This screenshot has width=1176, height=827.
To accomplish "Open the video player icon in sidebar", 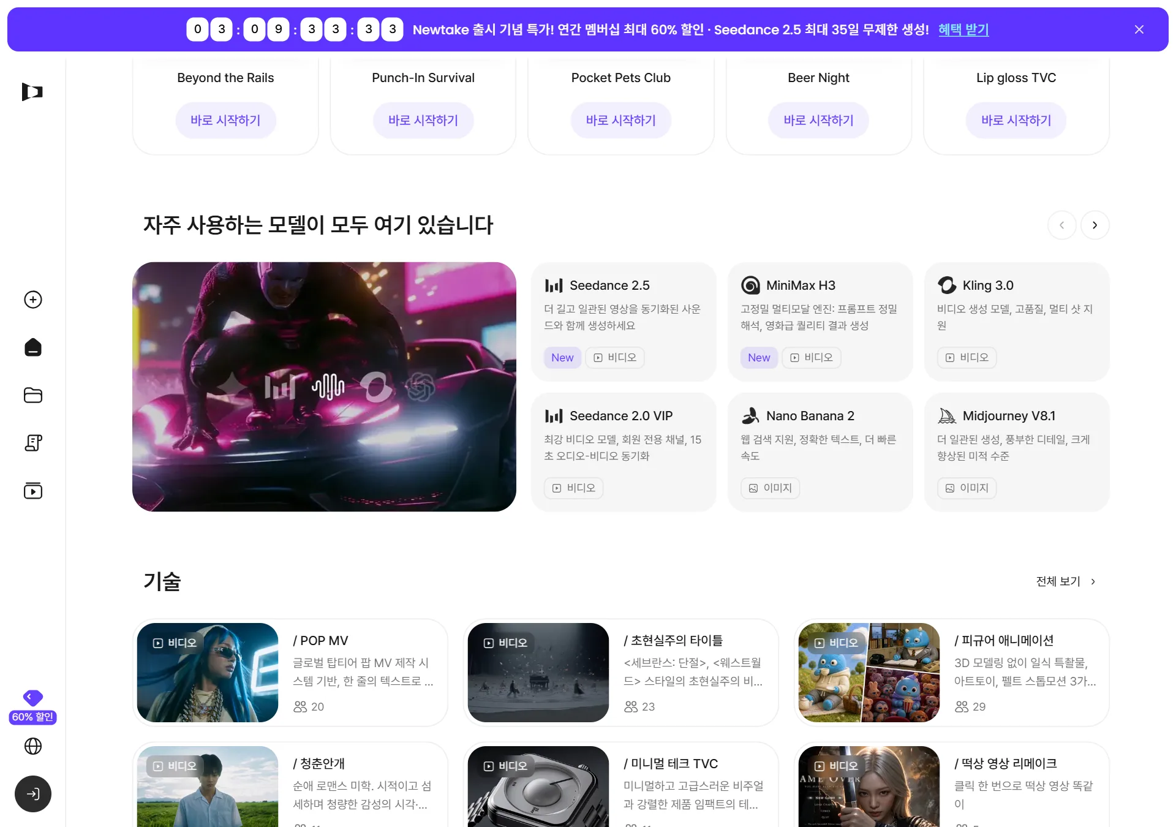I will tap(33, 491).
